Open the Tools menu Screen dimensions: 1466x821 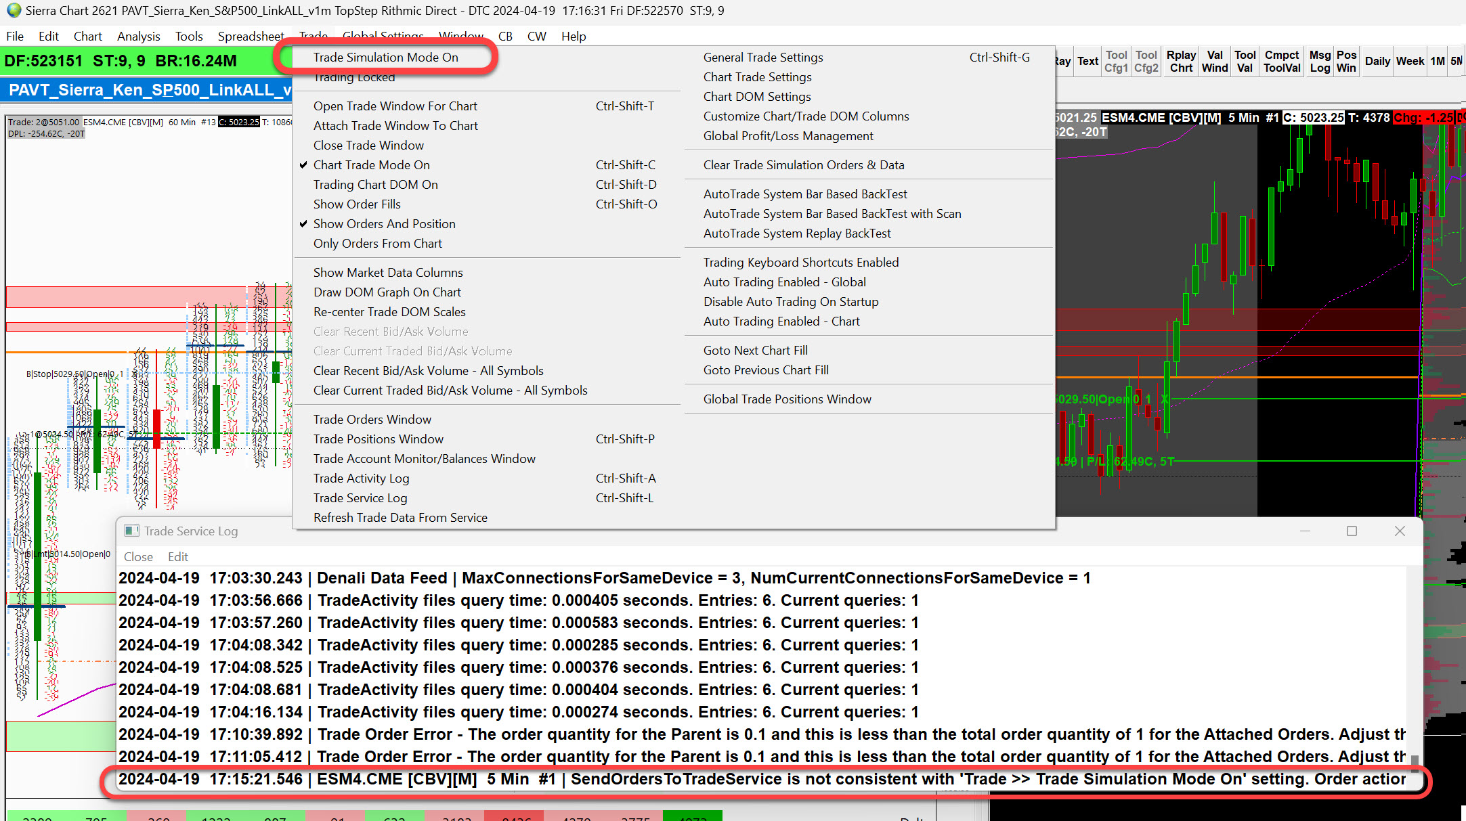click(189, 37)
